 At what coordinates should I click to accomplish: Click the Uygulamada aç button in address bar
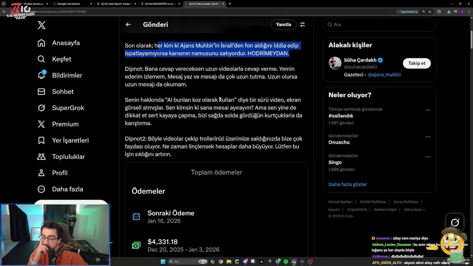pyautogui.click(x=407, y=12)
